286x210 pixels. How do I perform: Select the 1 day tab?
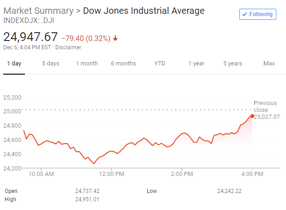click(x=14, y=64)
